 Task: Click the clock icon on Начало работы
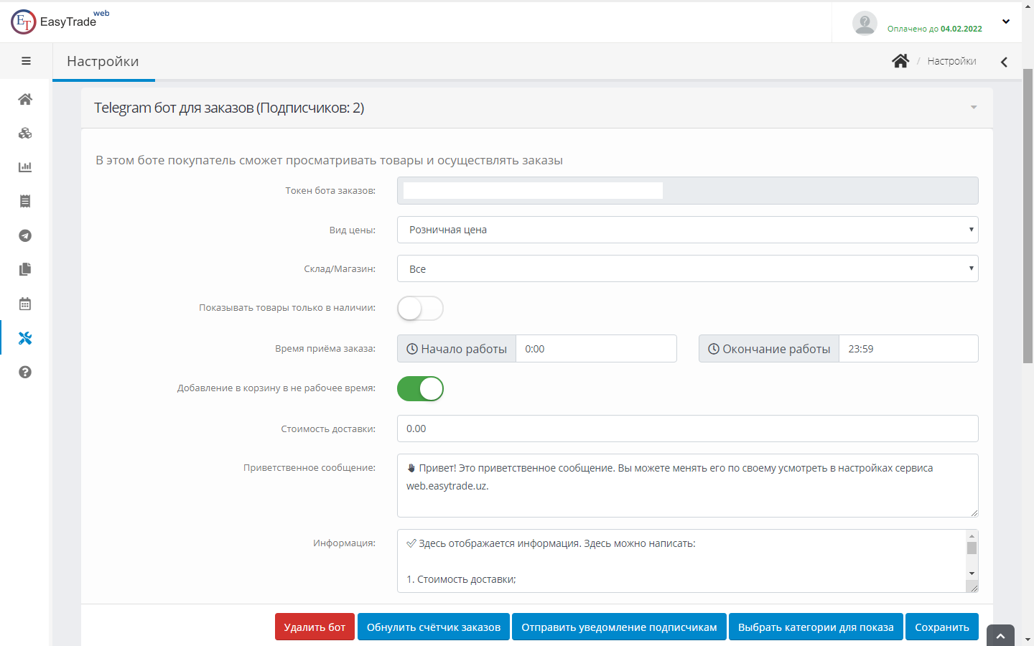click(x=412, y=349)
